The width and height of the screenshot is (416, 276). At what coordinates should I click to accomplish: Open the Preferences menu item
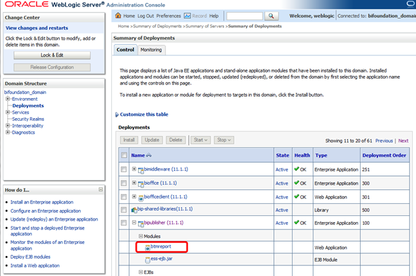pyautogui.click(x=168, y=15)
